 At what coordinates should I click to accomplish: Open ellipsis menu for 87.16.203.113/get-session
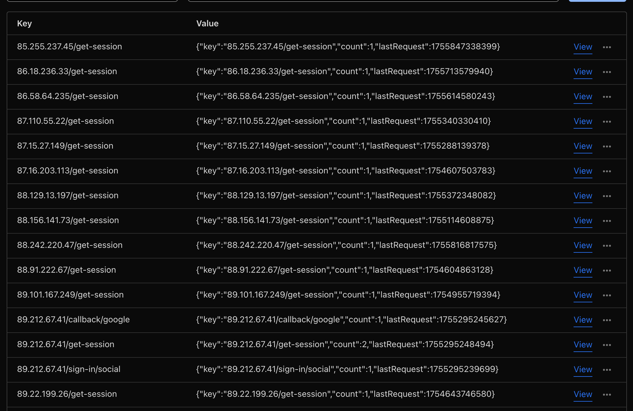tap(607, 171)
